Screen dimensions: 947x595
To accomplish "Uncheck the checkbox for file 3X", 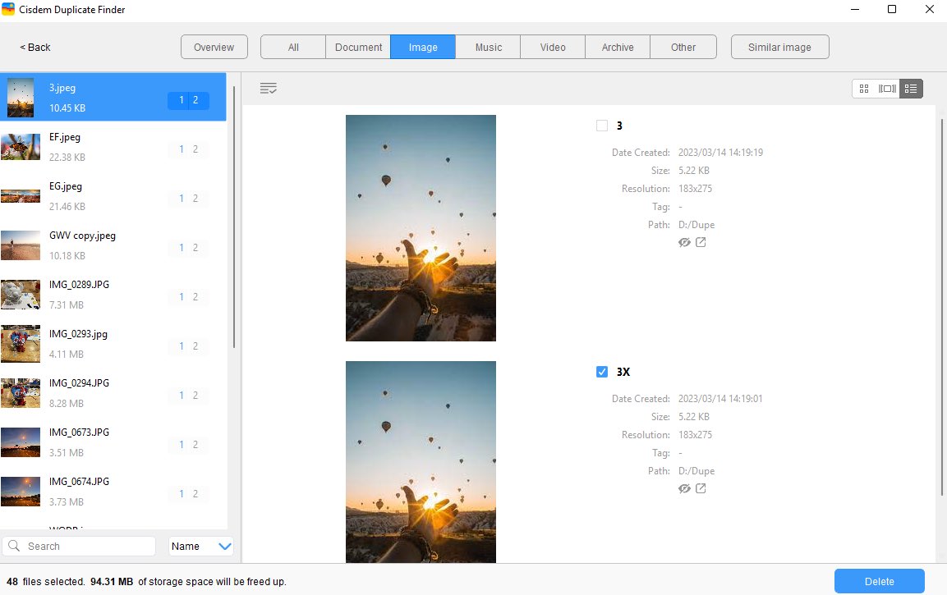I will [601, 372].
